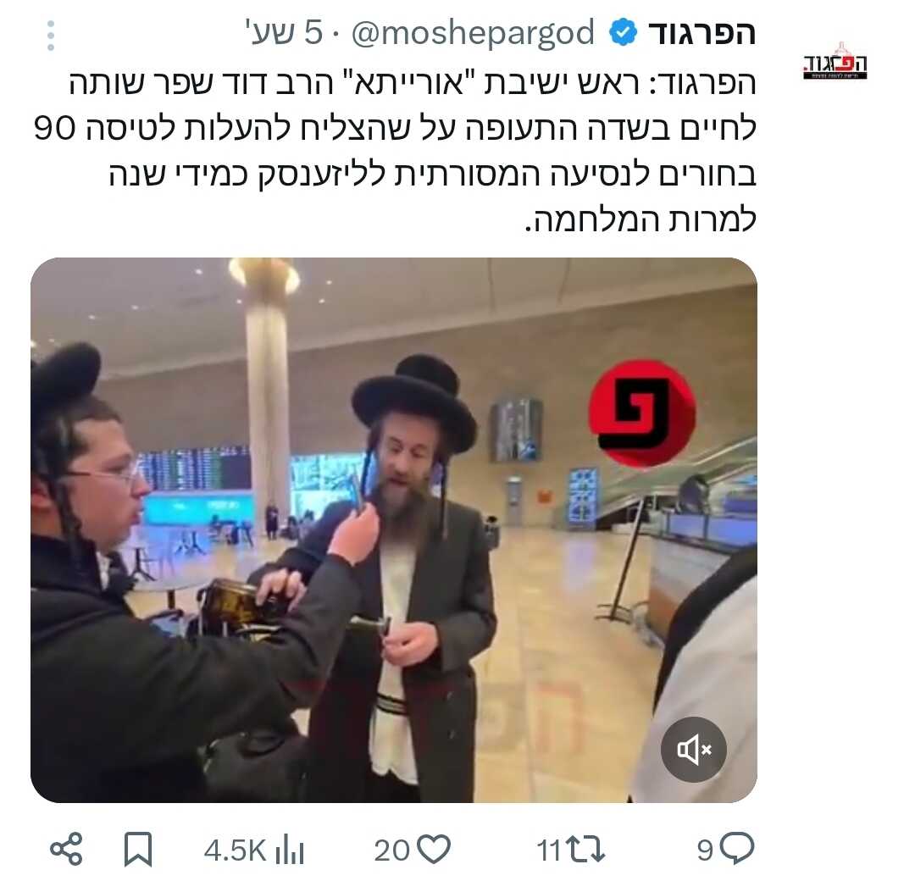Image resolution: width=915 pixels, height=892 pixels.
Task: Open the הפרגוד profile avatar logo
Action: coord(835,62)
